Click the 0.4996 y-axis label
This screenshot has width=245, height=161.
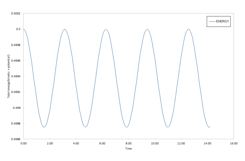[16, 61]
